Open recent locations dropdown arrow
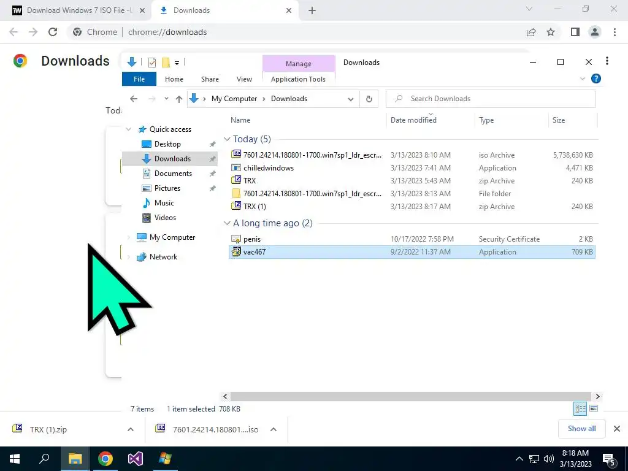Screen dimensions: 628x471 [x=166, y=99]
